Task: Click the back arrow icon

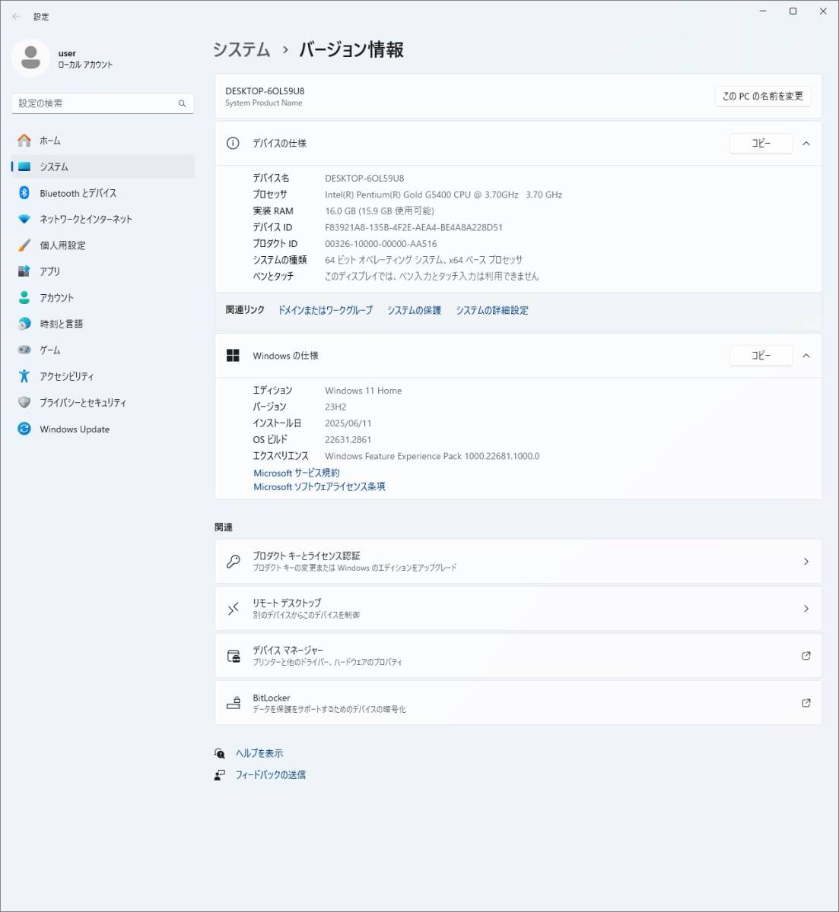Action: 16,16
